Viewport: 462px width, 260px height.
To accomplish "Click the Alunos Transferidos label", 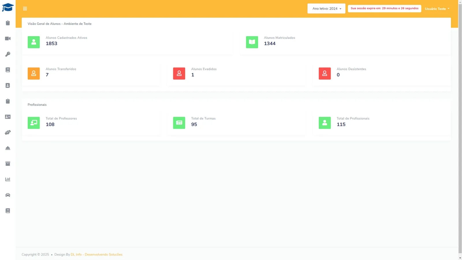I will point(61,69).
